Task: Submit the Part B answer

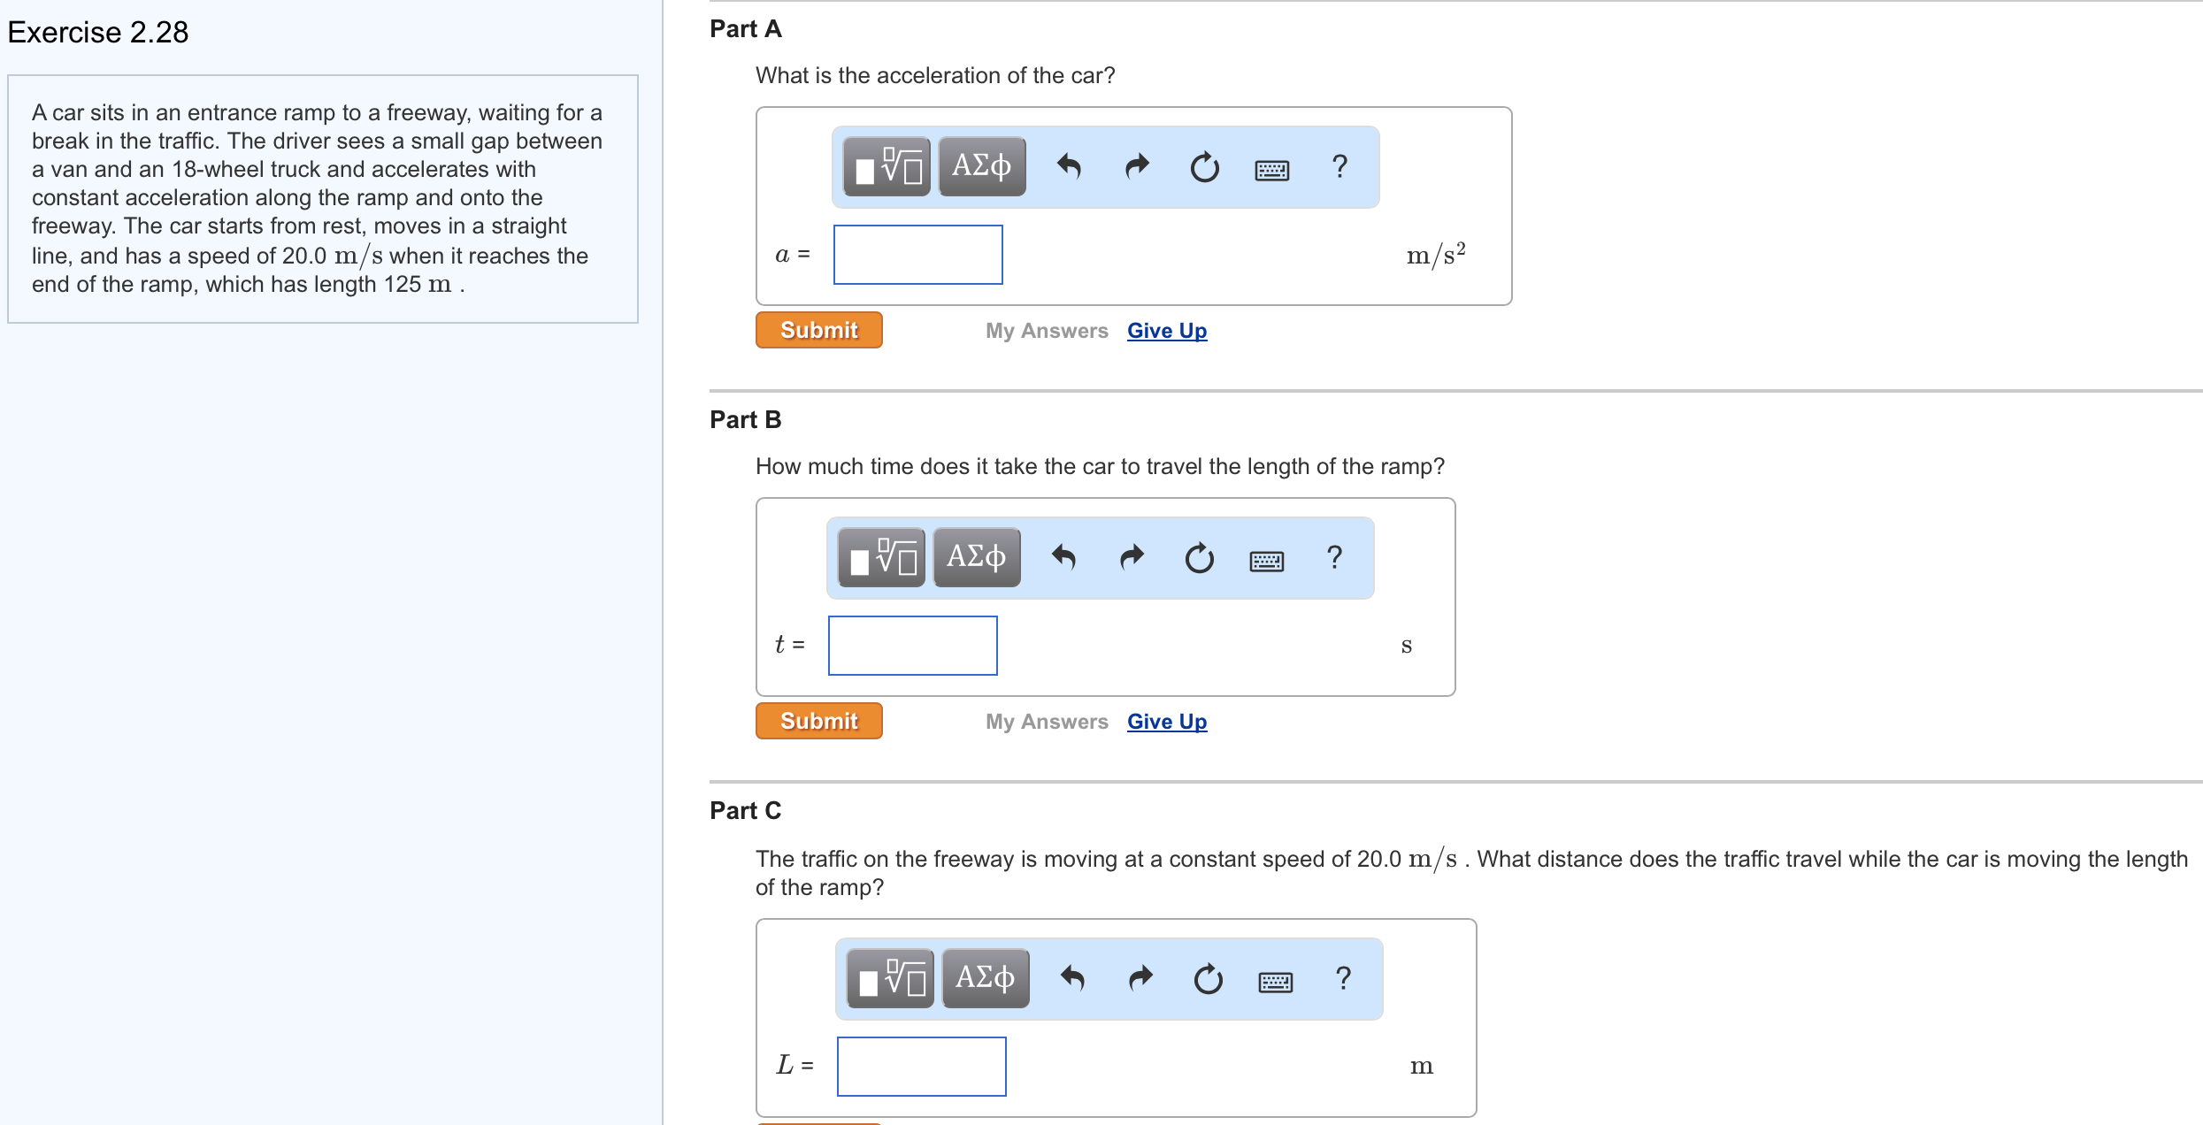Action: (x=818, y=721)
